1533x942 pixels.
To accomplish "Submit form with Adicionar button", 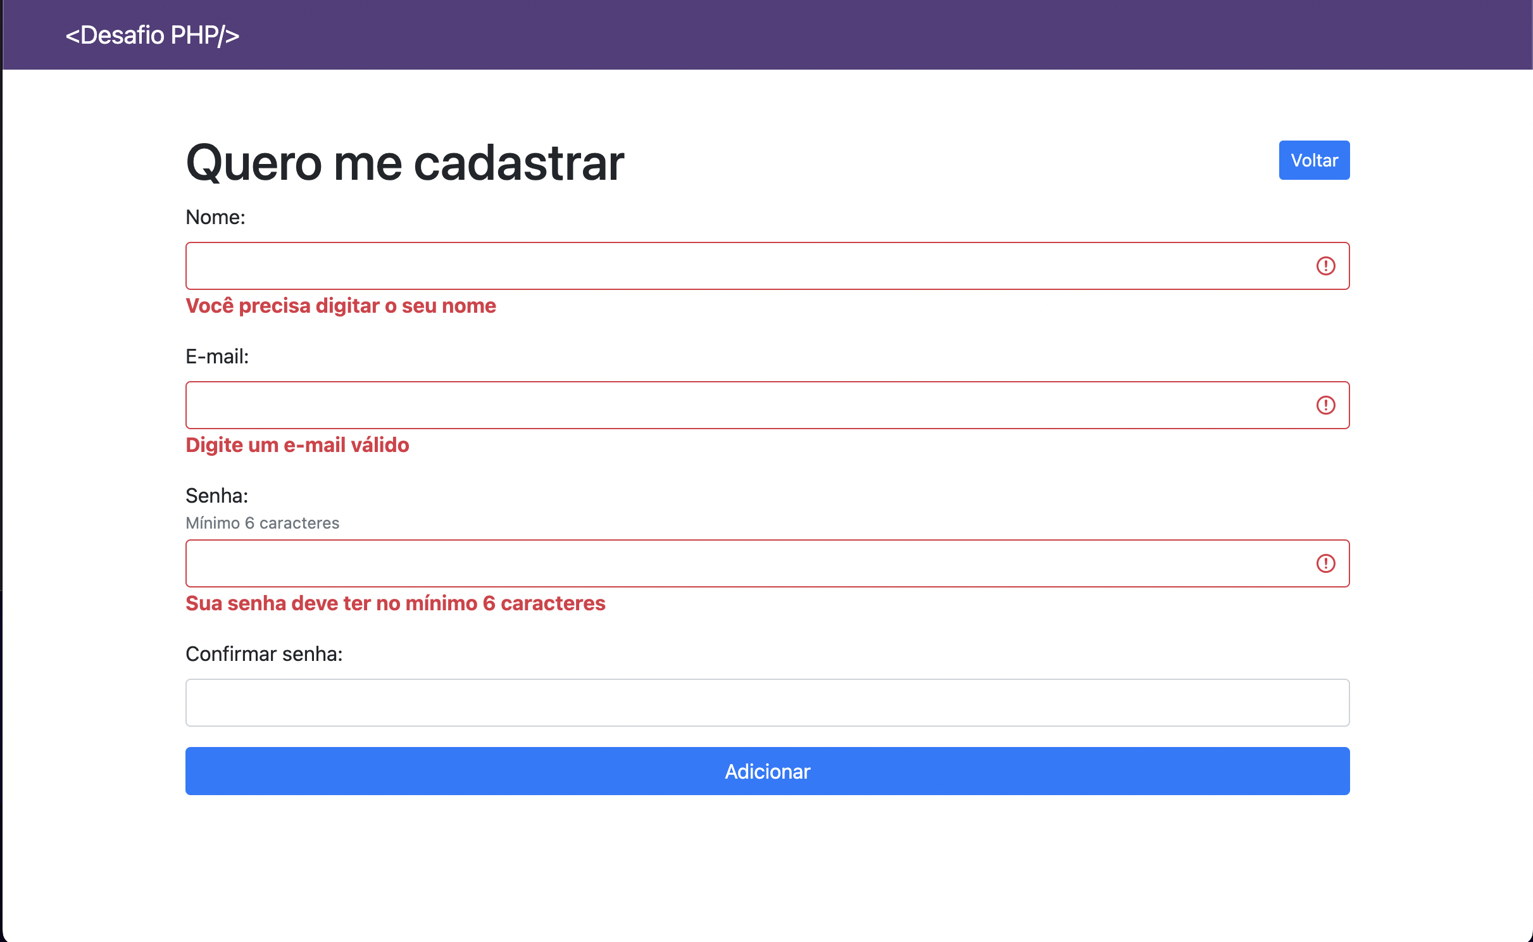I will pyautogui.click(x=767, y=771).
